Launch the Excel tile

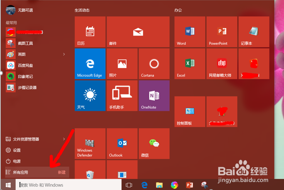190,64
